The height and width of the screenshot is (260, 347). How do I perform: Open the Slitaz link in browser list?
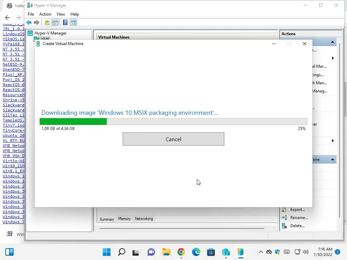click(14, 115)
